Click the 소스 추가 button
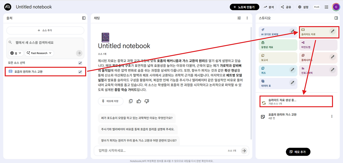This screenshot has height=163, width=343. tap(45, 31)
